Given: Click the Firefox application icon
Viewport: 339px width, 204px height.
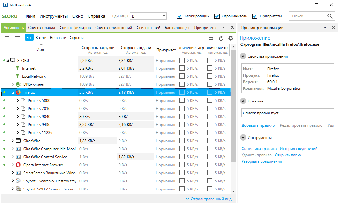Looking at the screenshot, I should point(18,92).
